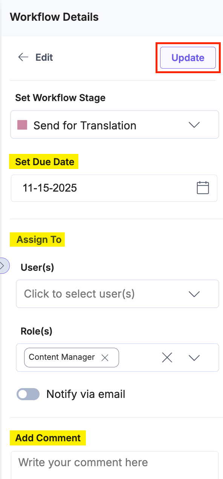Click the back arrow next to Edit
The image size is (223, 479).
coord(23,57)
